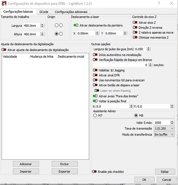Select top-right origin radio button
The width and height of the screenshot is (178, 185).
[x=61, y=25]
